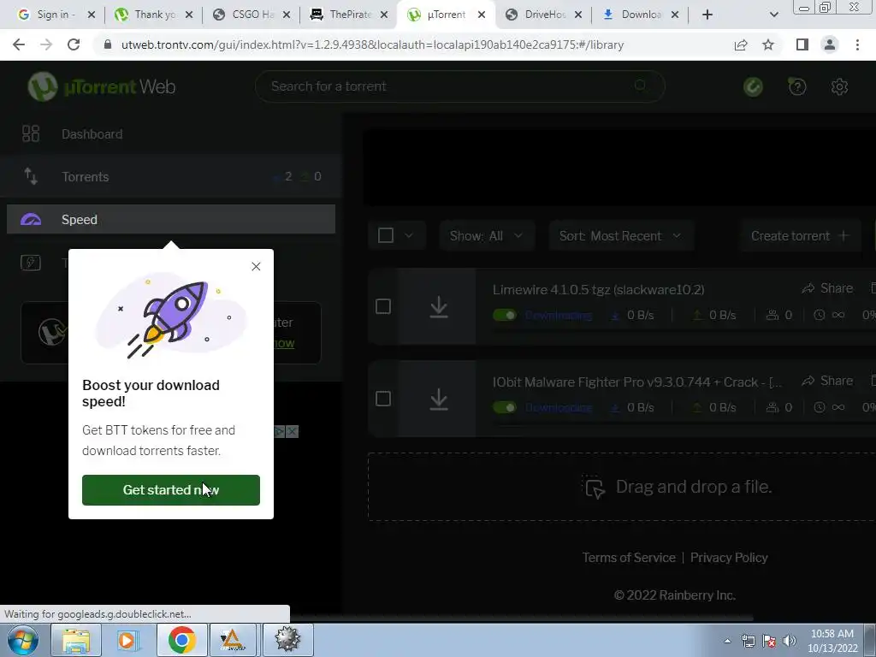876x657 pixels.
Task: Switch to the Downloa tab
Action: tap(641, 15)
